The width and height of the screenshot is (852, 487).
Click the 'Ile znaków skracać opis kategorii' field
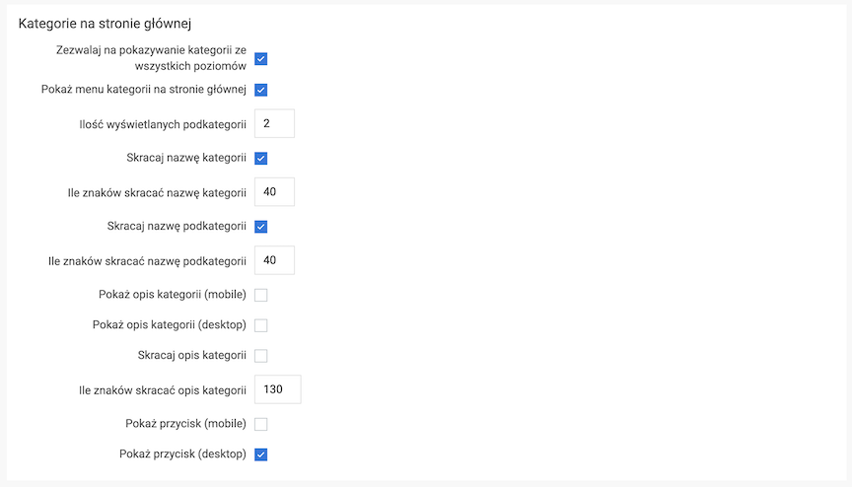coord(278,389)
